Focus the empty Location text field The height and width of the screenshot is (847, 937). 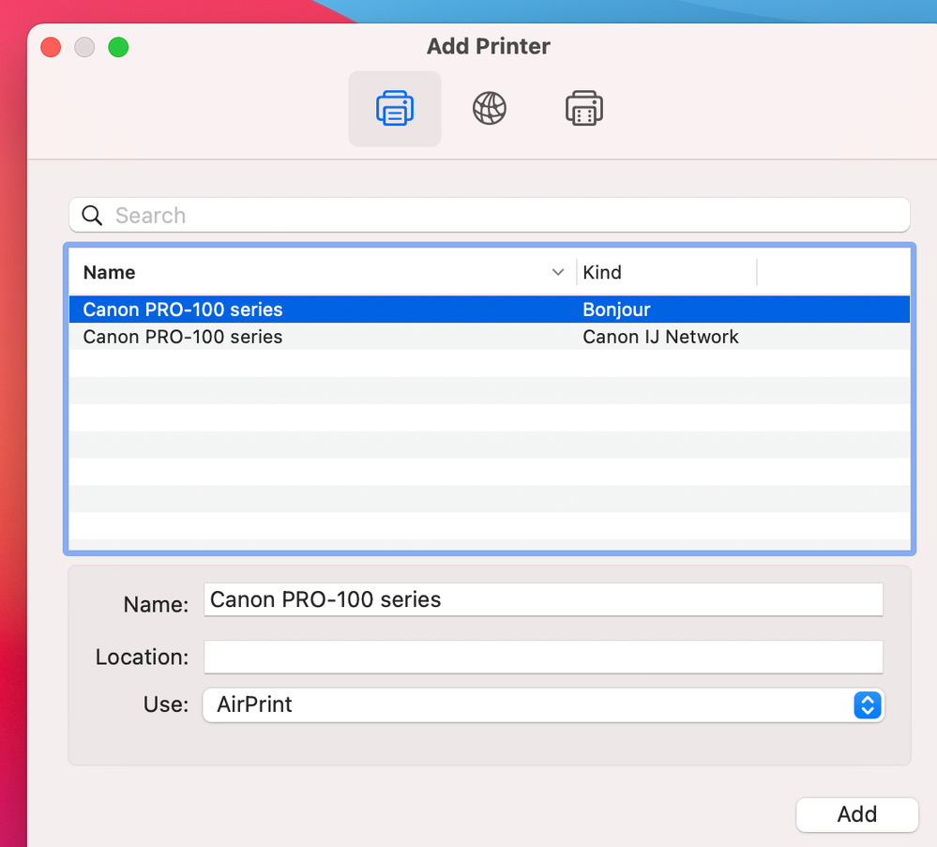point(543,657)
